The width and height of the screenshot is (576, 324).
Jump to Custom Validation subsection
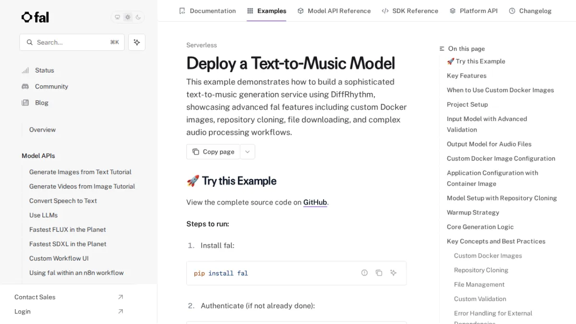[x=480, y=299]
